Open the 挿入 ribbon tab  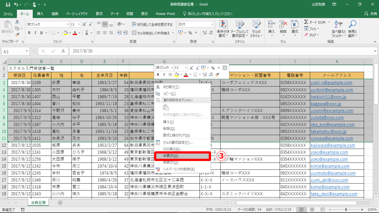[40, 14]
